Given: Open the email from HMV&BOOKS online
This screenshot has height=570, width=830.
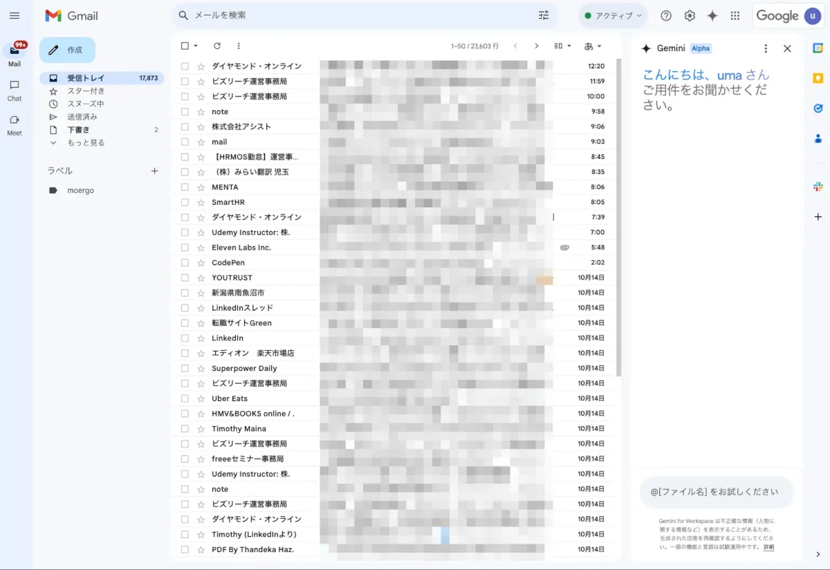Looking at the screenshot, I should (392, 414).
